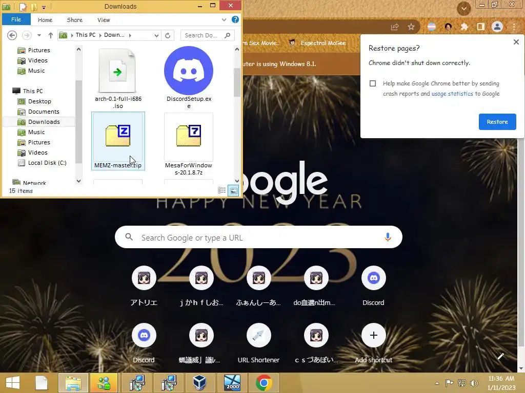Refresh the Downloads folder view

pyautogui.click(x=168, y=35)
